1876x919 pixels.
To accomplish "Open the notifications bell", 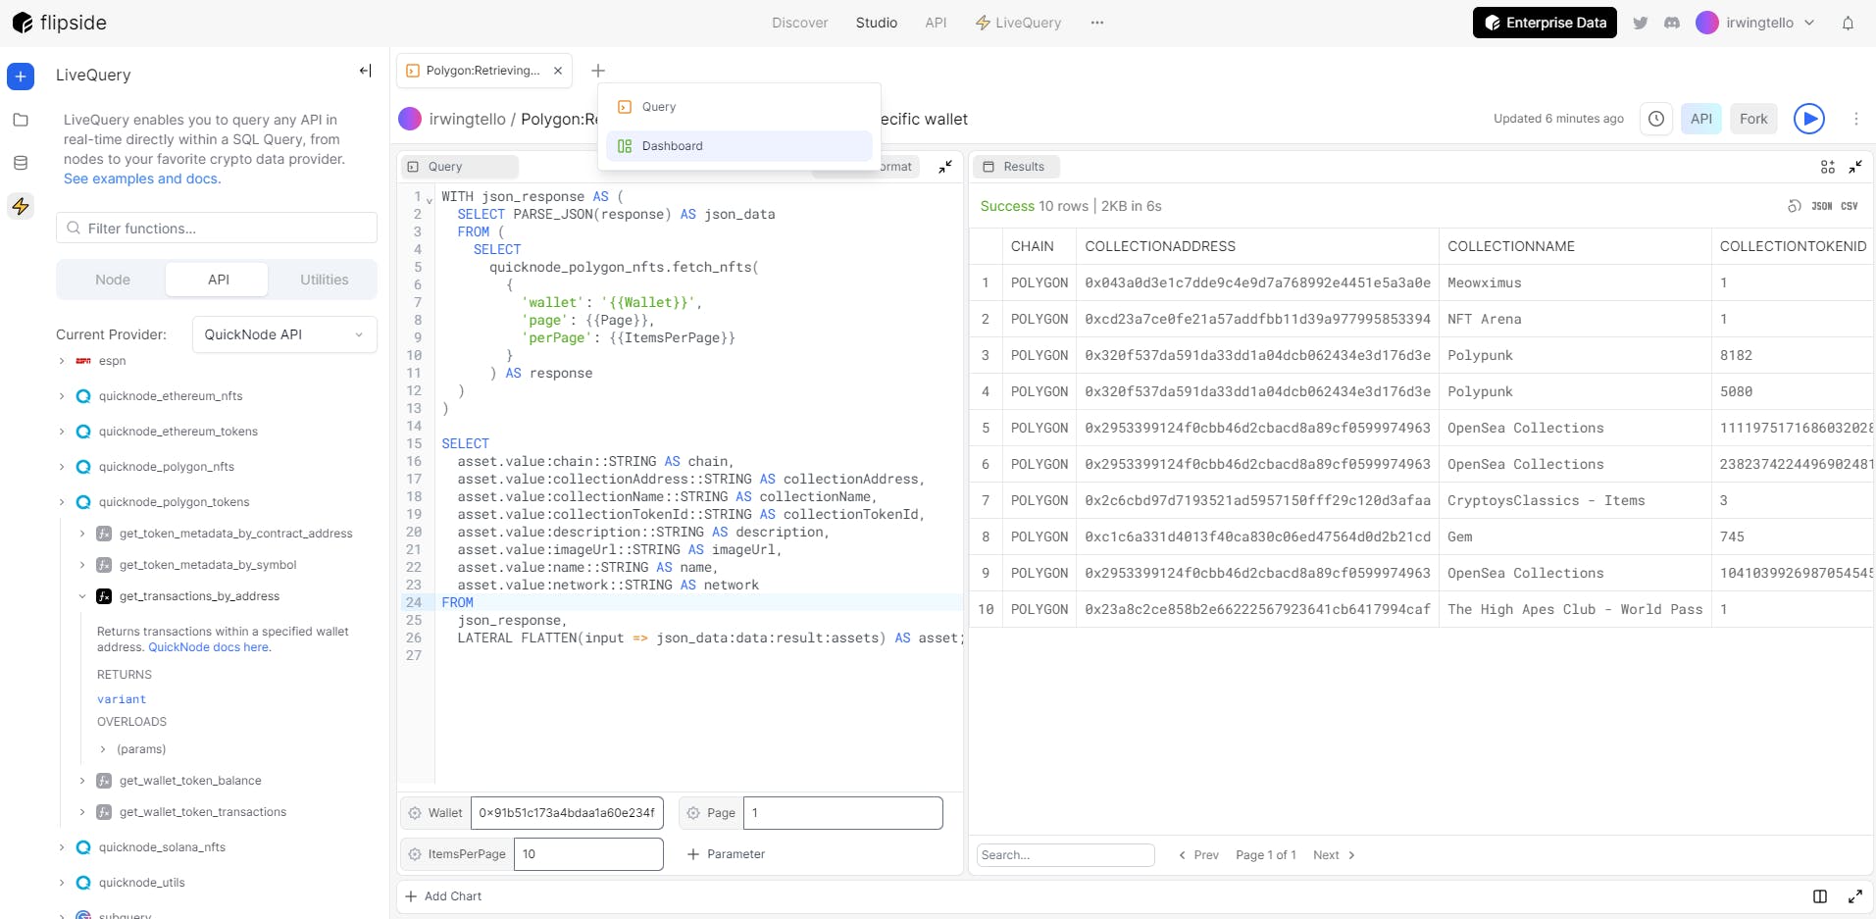I will tap(1848, 23).
